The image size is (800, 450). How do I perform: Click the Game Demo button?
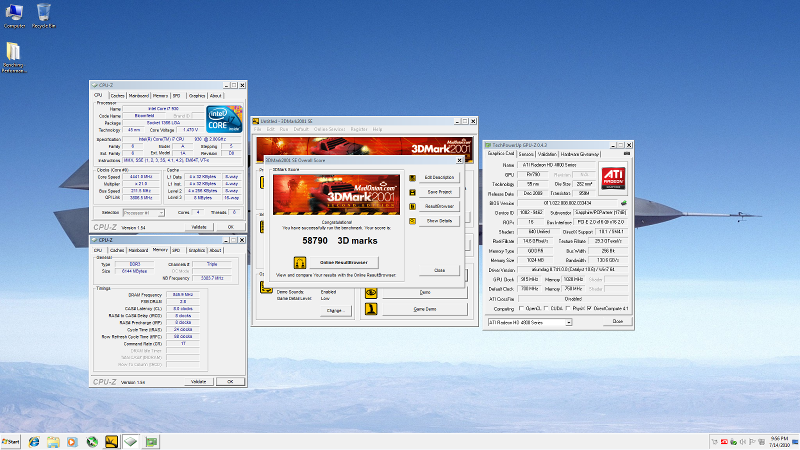(425, 309)
